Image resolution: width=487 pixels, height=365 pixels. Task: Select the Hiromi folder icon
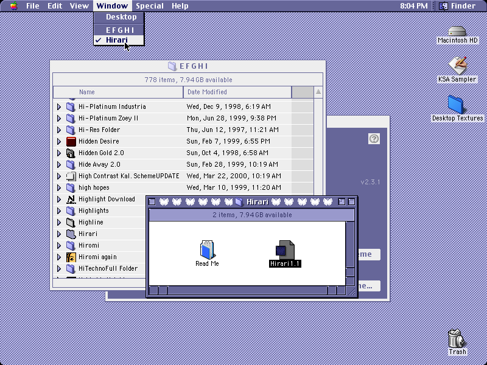[x=71, y=246]
